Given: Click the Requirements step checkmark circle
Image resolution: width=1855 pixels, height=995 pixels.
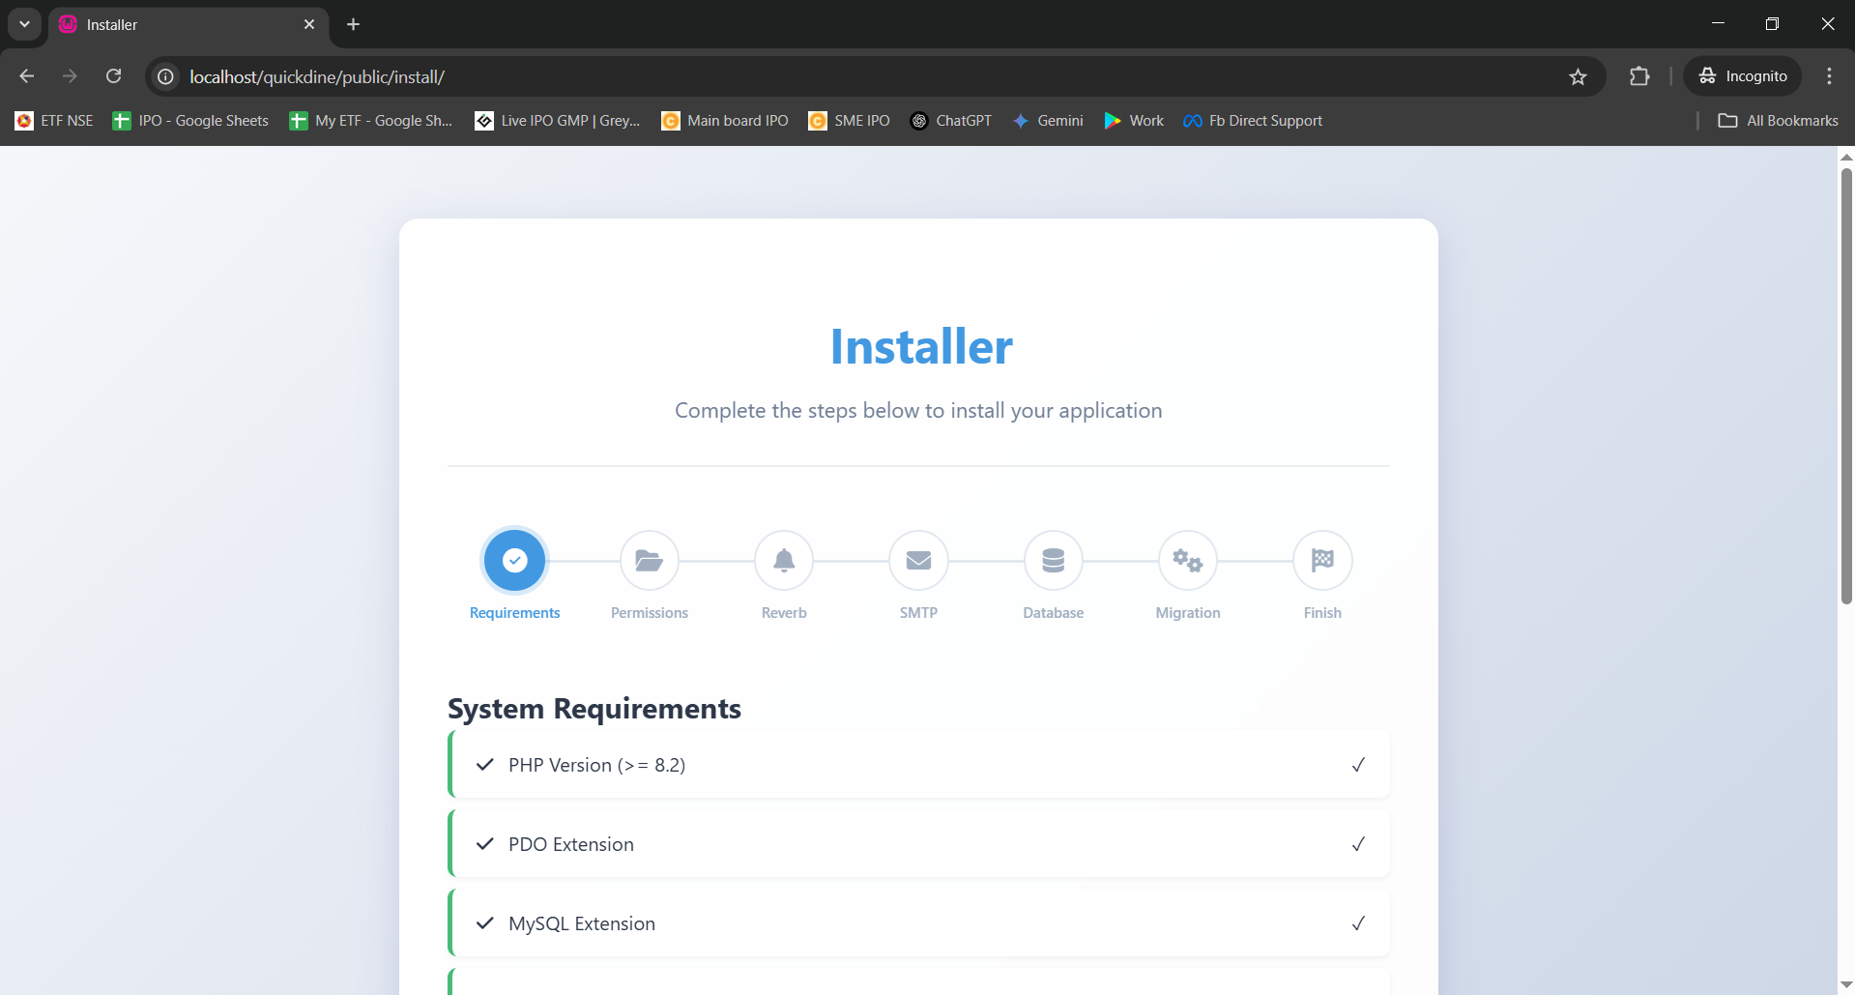Looking at the screenshot, I should click(x=514, y=560).
